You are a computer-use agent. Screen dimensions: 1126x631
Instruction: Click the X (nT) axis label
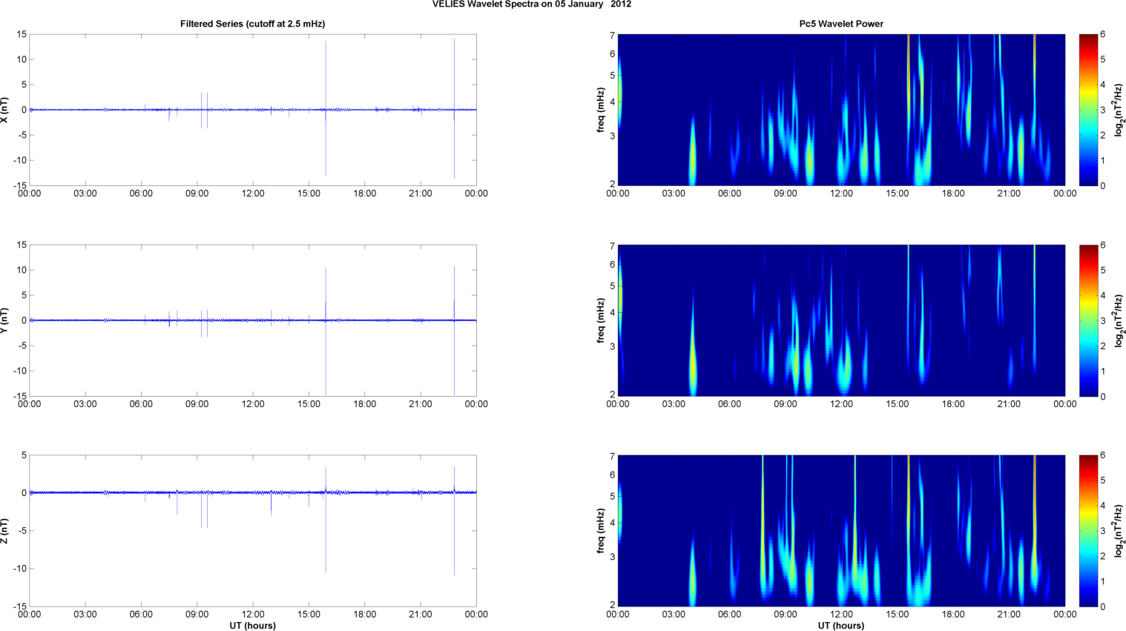4,110
